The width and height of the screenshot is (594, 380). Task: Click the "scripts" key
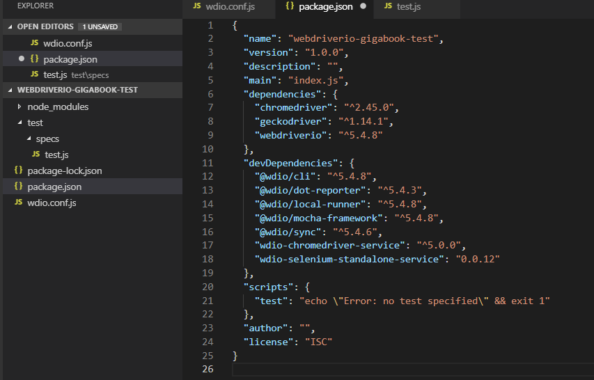pyautogui.click(x=268, y=287)
